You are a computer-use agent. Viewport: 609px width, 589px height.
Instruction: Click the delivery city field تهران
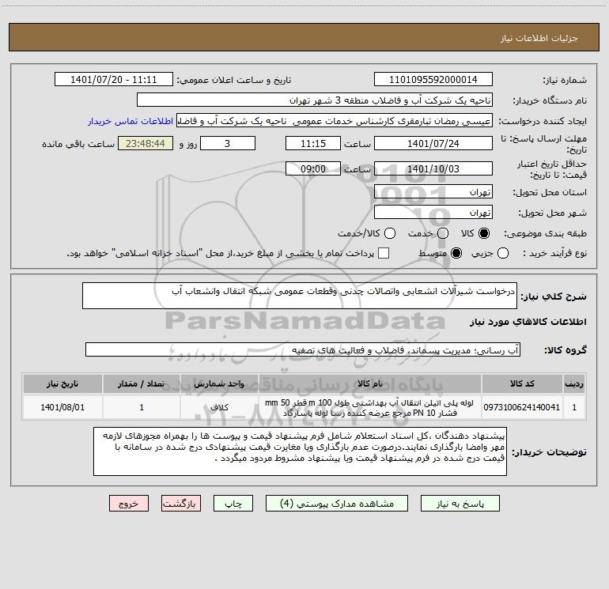click(433, 213)
